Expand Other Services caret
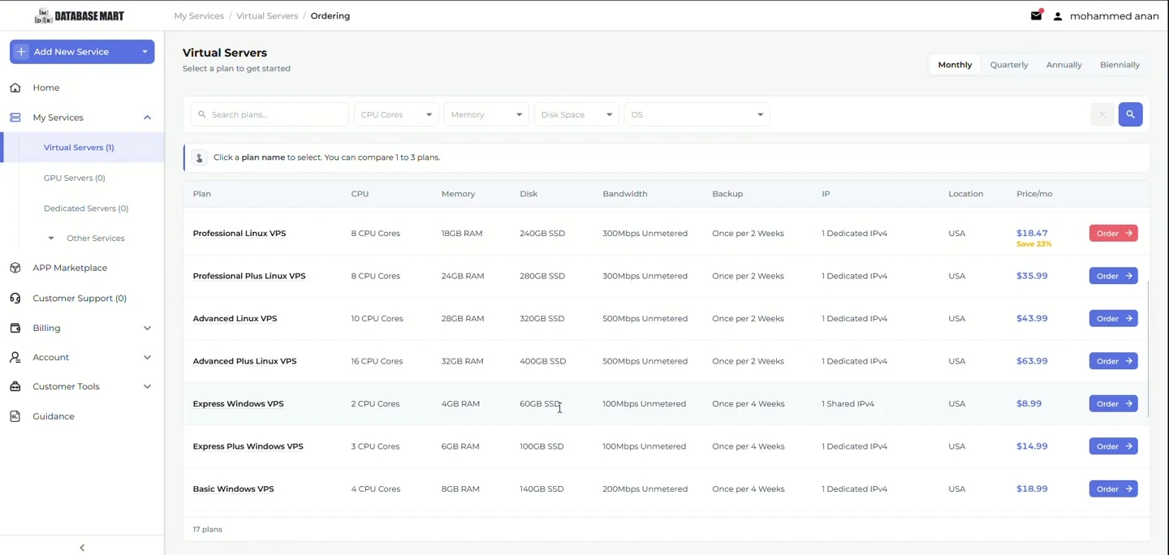 (51, 239)
